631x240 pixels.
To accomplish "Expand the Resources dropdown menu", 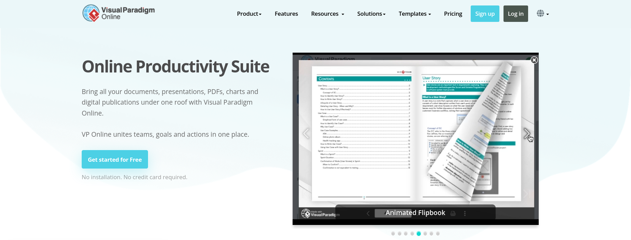I will pos(327,14).
